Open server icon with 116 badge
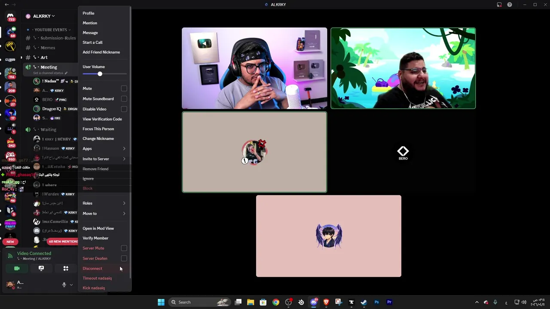Screen dimensions: 550x309 10,73
